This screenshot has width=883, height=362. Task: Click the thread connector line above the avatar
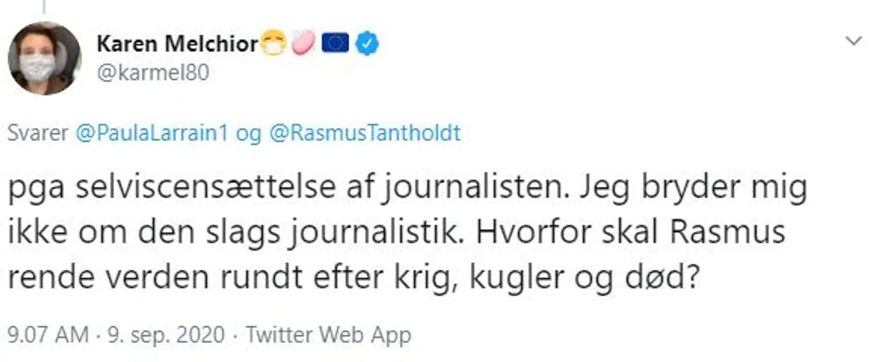[x=44, y=6]
